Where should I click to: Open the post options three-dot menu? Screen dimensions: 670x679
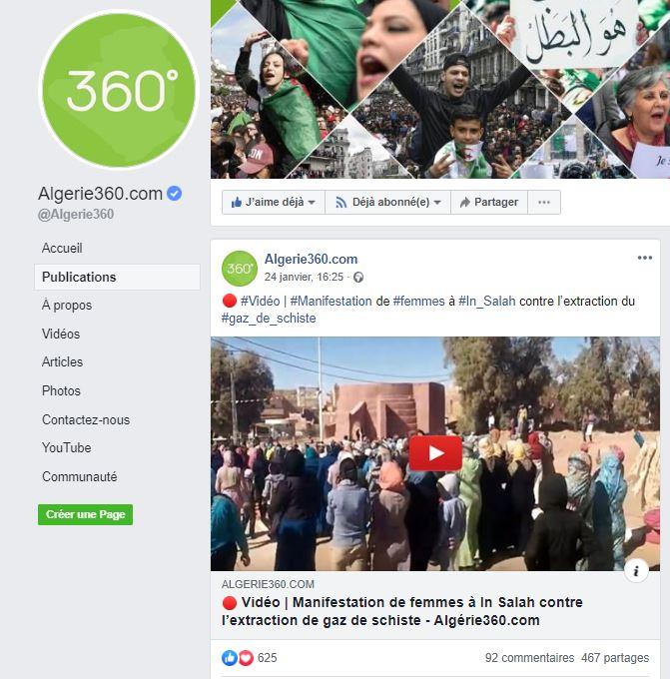tap(644, 258)
